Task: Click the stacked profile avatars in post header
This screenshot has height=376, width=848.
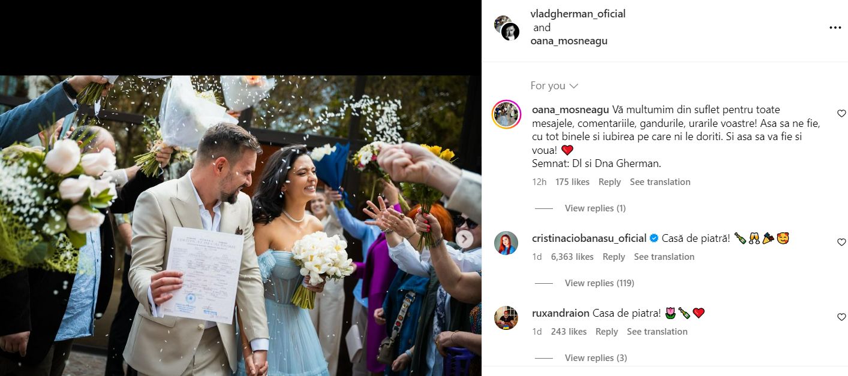Action: (507, 28)
